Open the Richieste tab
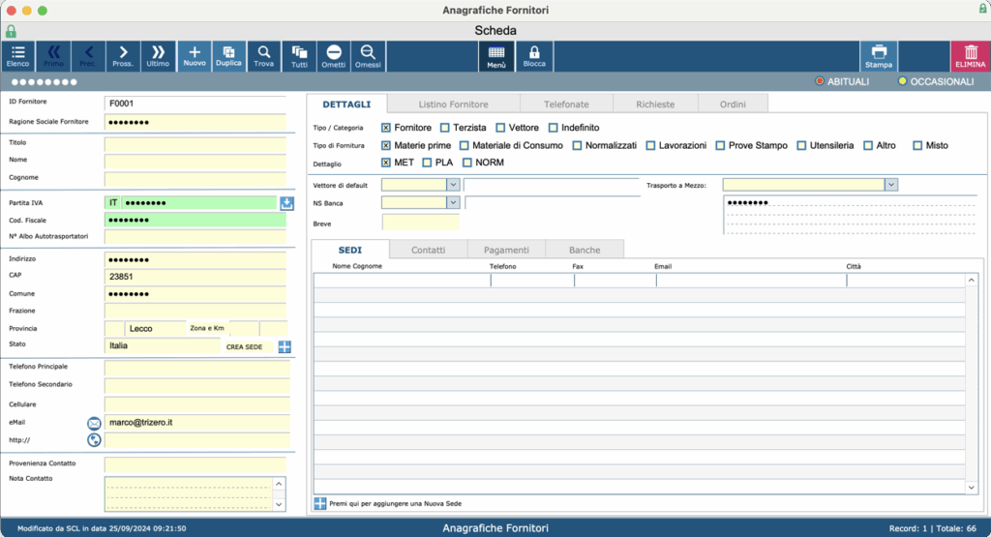Viewport: 991px width, 537px height. [655, 104]
